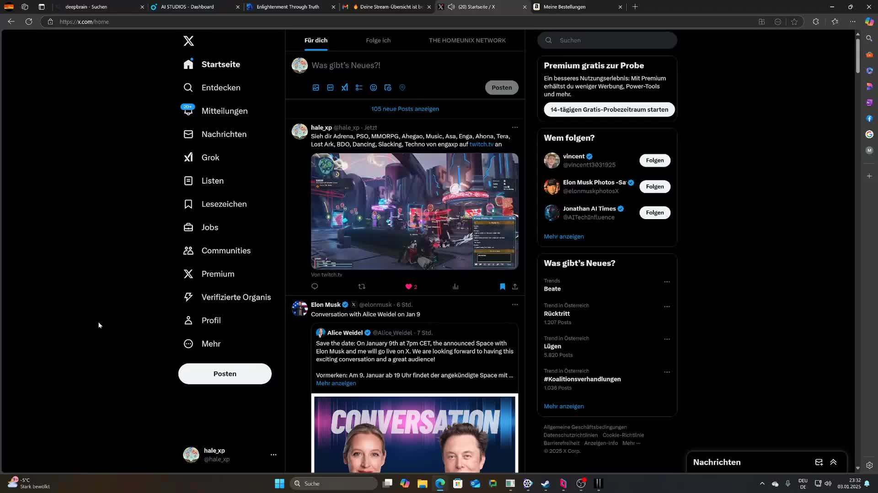Open the GIF picker icon in composer
Screen dimensions: 878x493
coord(330,88)
